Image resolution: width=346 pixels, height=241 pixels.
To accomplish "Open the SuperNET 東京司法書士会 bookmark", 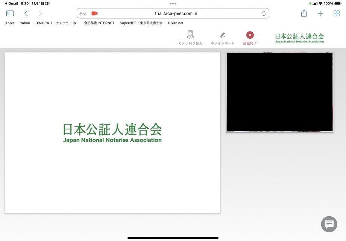I will pyautogui.click(x=141, y=23).
